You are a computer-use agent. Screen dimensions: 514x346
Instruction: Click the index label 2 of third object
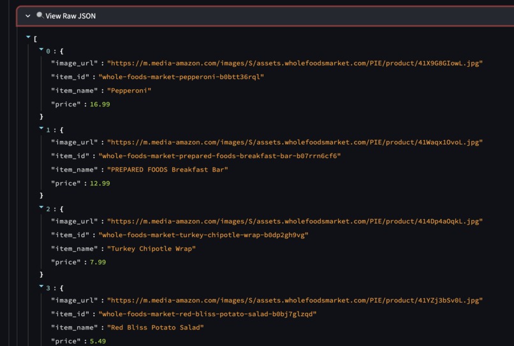[x=48, y=209]
